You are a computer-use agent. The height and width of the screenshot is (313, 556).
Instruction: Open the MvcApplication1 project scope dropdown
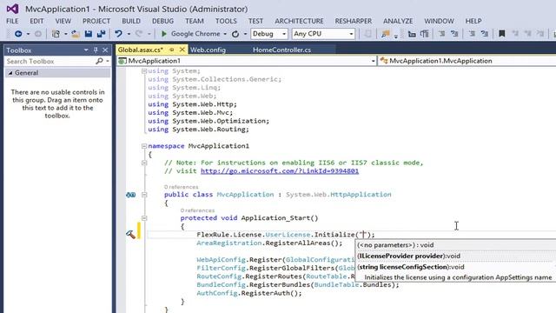373,61
